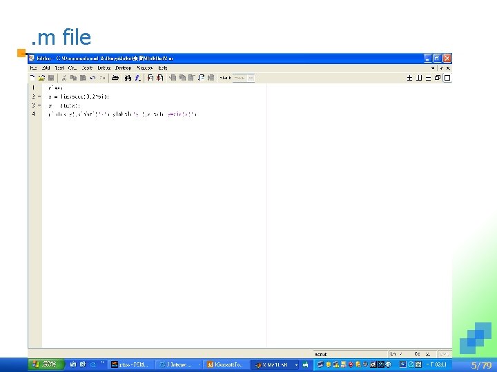Redo the edit via toolbar arrow
The height and width of the screenshot is (372, 497).
[102, 78]
